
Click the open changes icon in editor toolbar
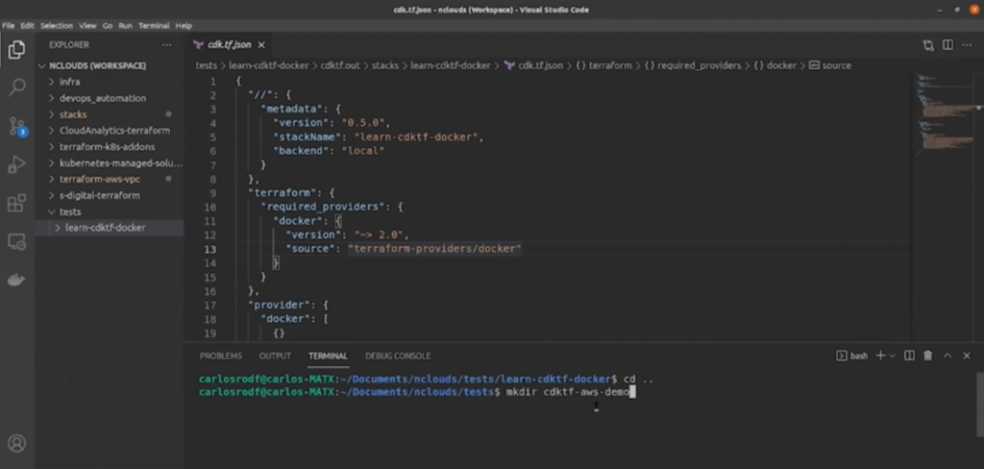[928, 45]
